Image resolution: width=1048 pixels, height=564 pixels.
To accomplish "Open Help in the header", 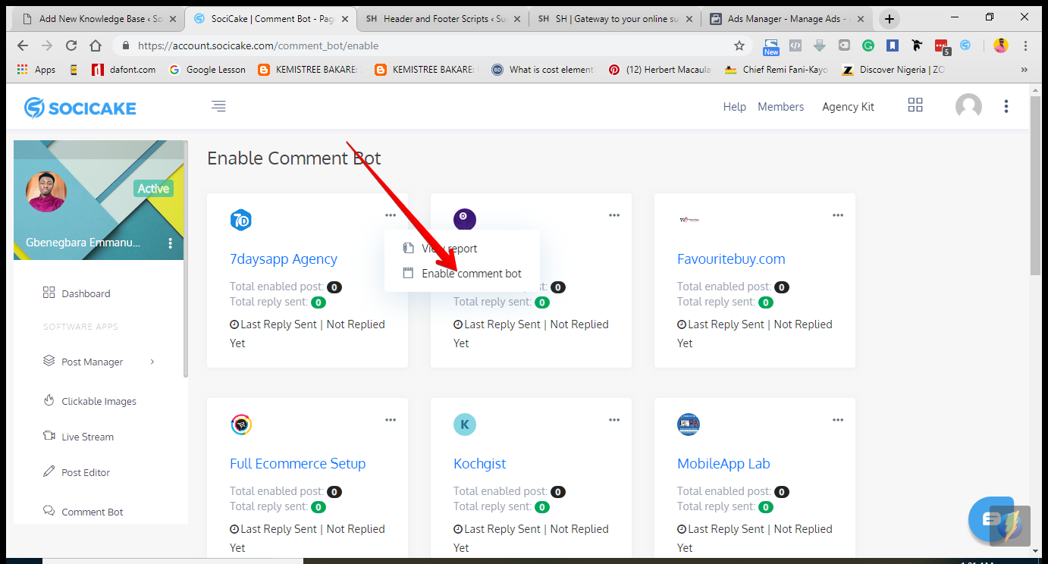I will tap(735, 107).
